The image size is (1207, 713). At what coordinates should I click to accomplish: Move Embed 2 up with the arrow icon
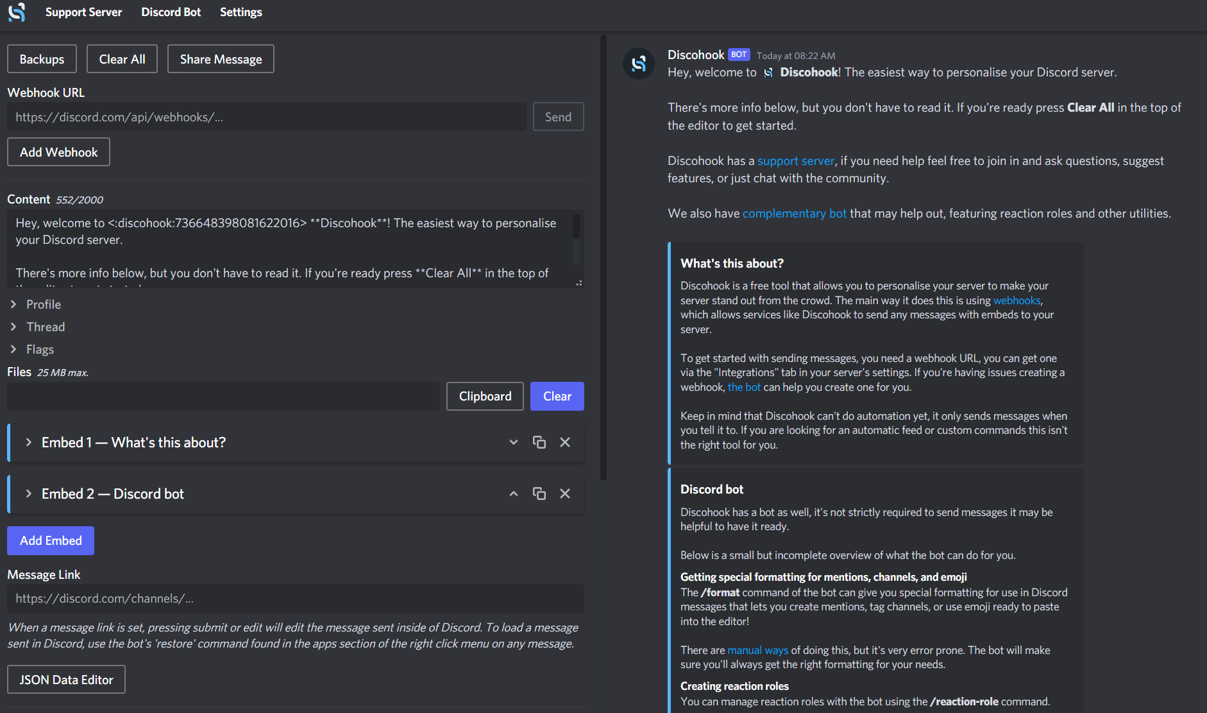(514, 494)
